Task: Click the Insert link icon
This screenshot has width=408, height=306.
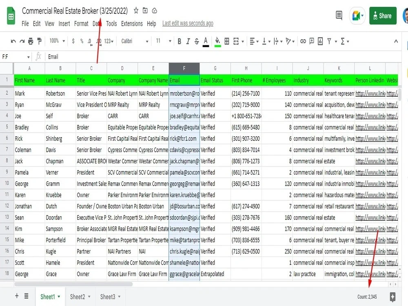Action: (x=303, y=41)
